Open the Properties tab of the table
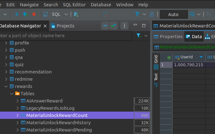This screenshot has height=134, width=215. [x=168, y=37]
